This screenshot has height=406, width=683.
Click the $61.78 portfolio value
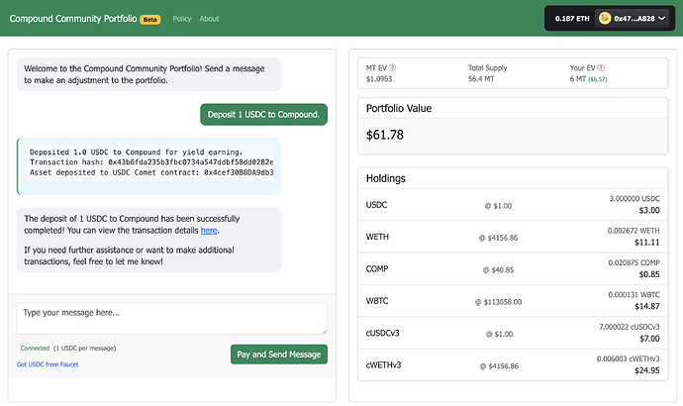(x=385, y=135)
